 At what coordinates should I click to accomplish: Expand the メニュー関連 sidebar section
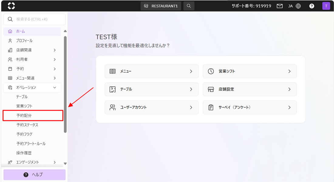55,78
